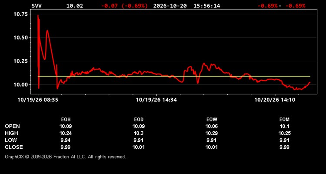Click the EOD LOW value 9.91
326x174 pixels.
139,140
